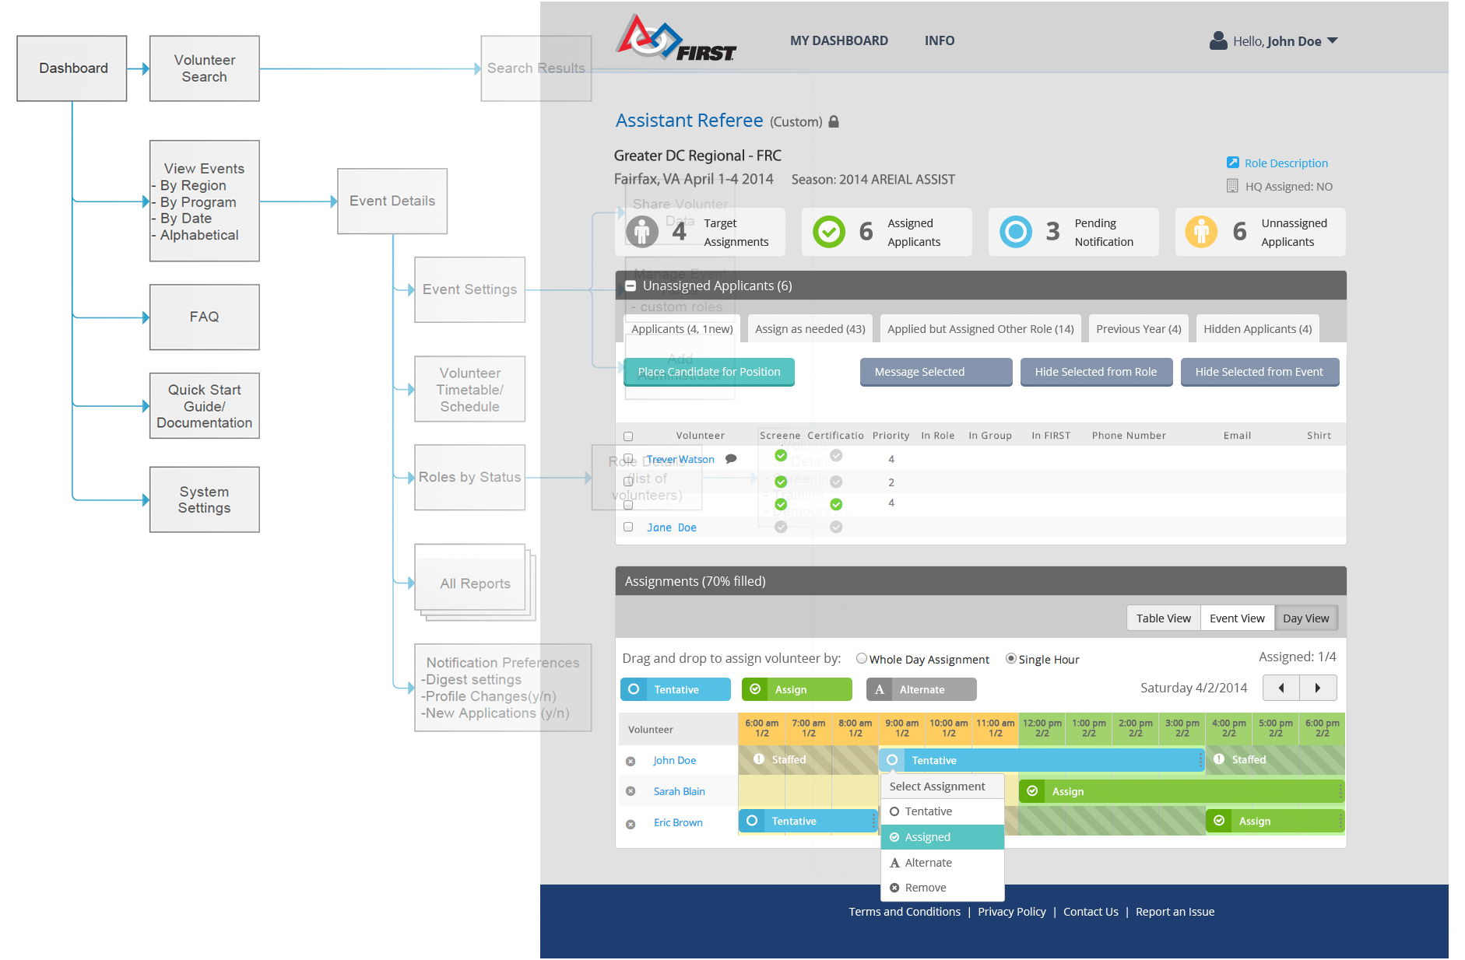
Task: Open the John Doe user dropdown
Action: point(1332,40)
